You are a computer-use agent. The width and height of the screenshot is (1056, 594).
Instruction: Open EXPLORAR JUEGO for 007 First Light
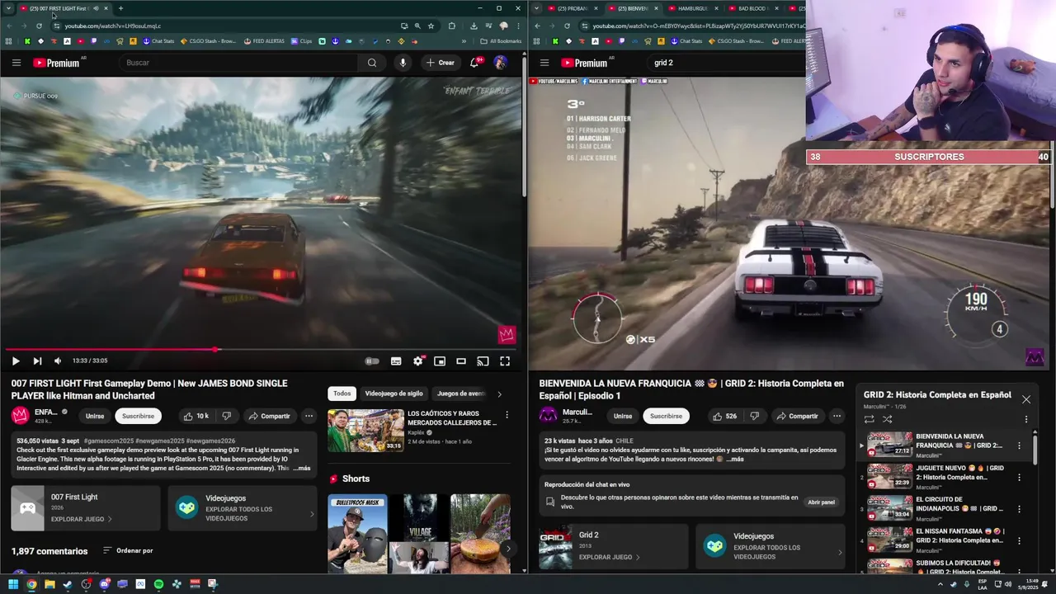pyautogui.click(x=81, y=519)
